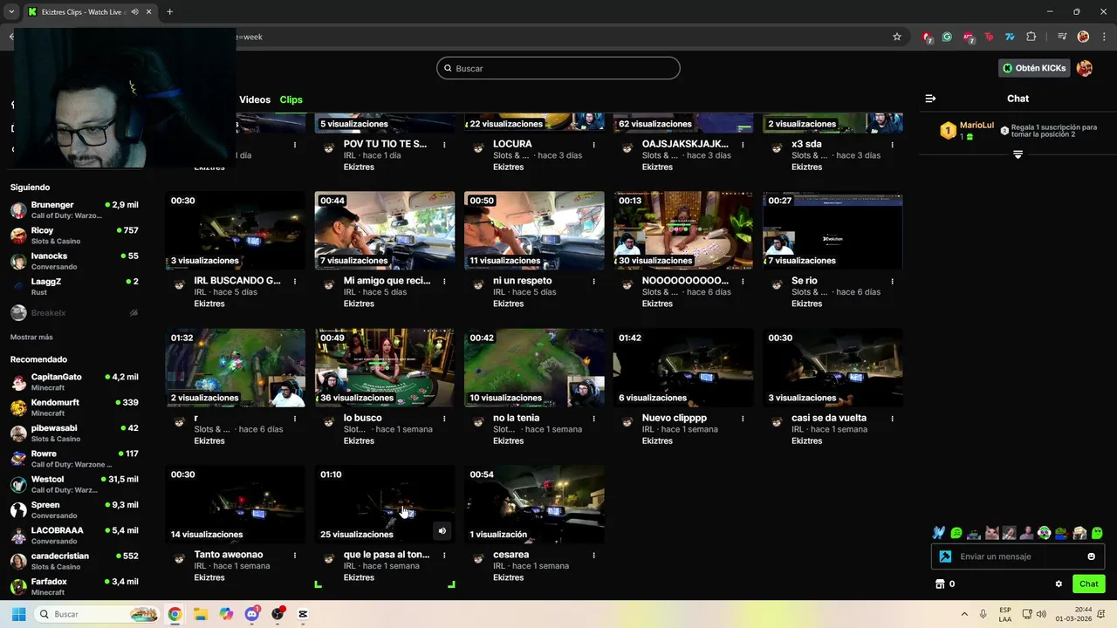The image size is (1117, 628).
Task: Insert the blue W emote
Action: (x=939, y=533)
